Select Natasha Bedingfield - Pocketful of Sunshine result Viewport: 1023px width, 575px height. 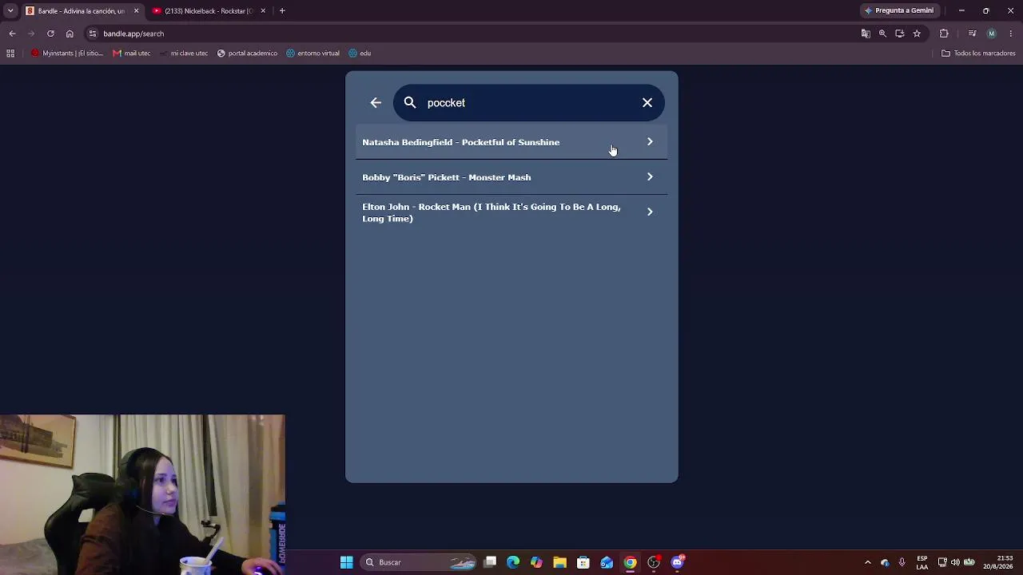pyautogui.click(x=511, y=142)
